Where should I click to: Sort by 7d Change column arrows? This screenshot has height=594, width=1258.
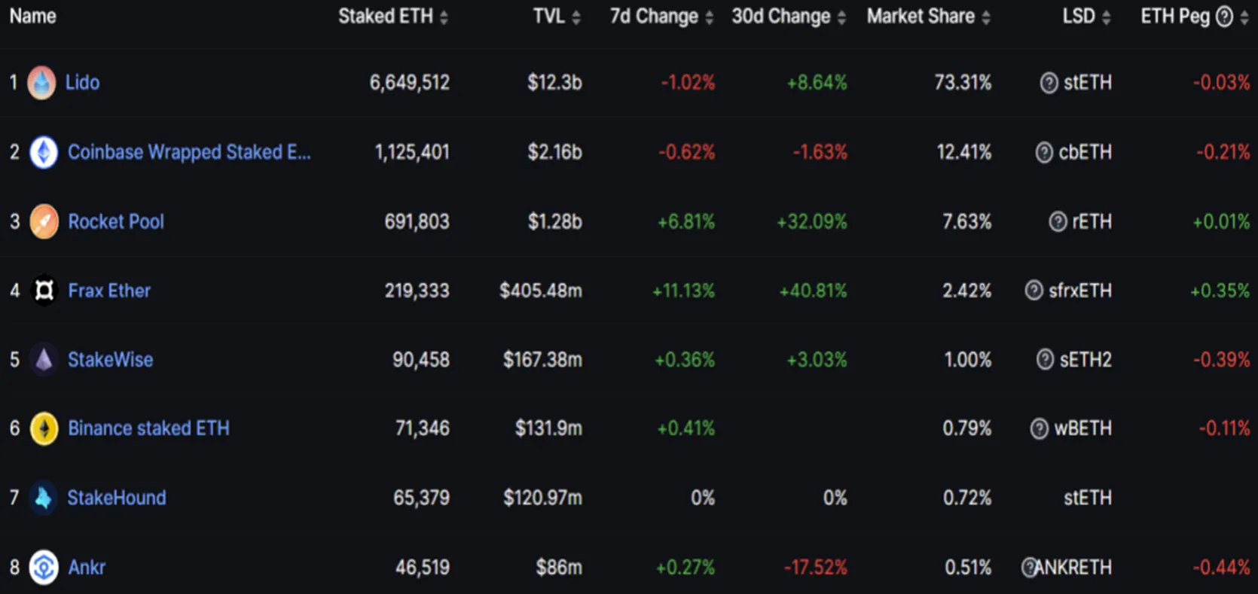click(x=709, y=17)
